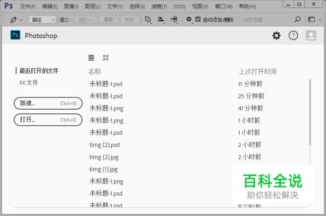Select CC 文件 in sidebar
Image resolution: width=326 pixels, height=216 pixels.
(x=29, y=82)
